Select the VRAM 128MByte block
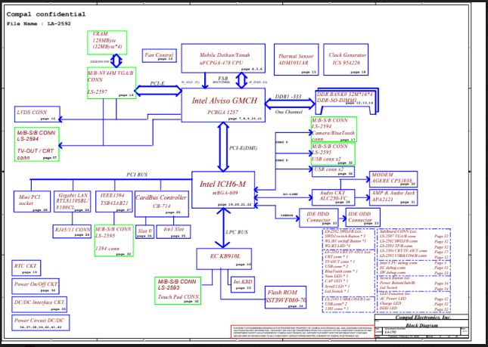The width and height of the screenshot is (488, 347). pos(107,42)
